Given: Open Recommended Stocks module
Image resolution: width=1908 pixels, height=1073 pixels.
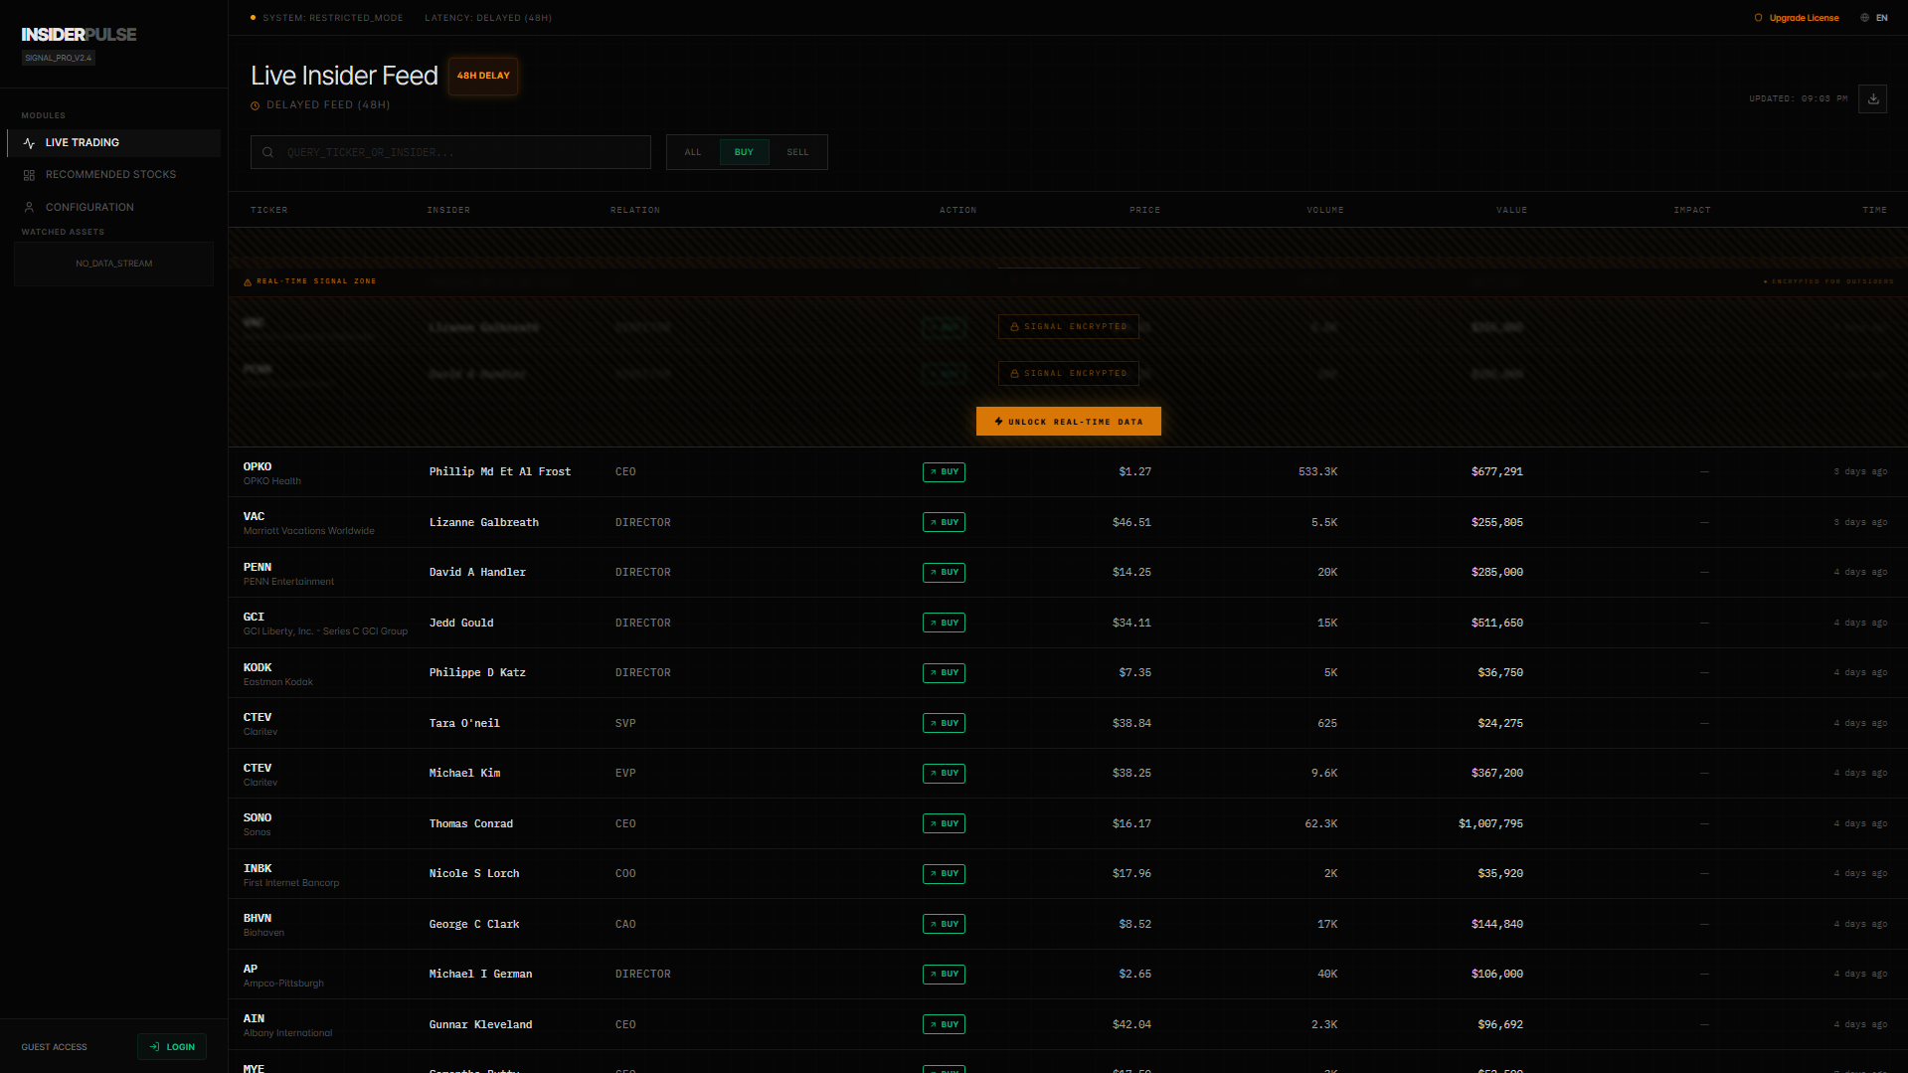Looking at the screenshot, I should tap(114, 175).
